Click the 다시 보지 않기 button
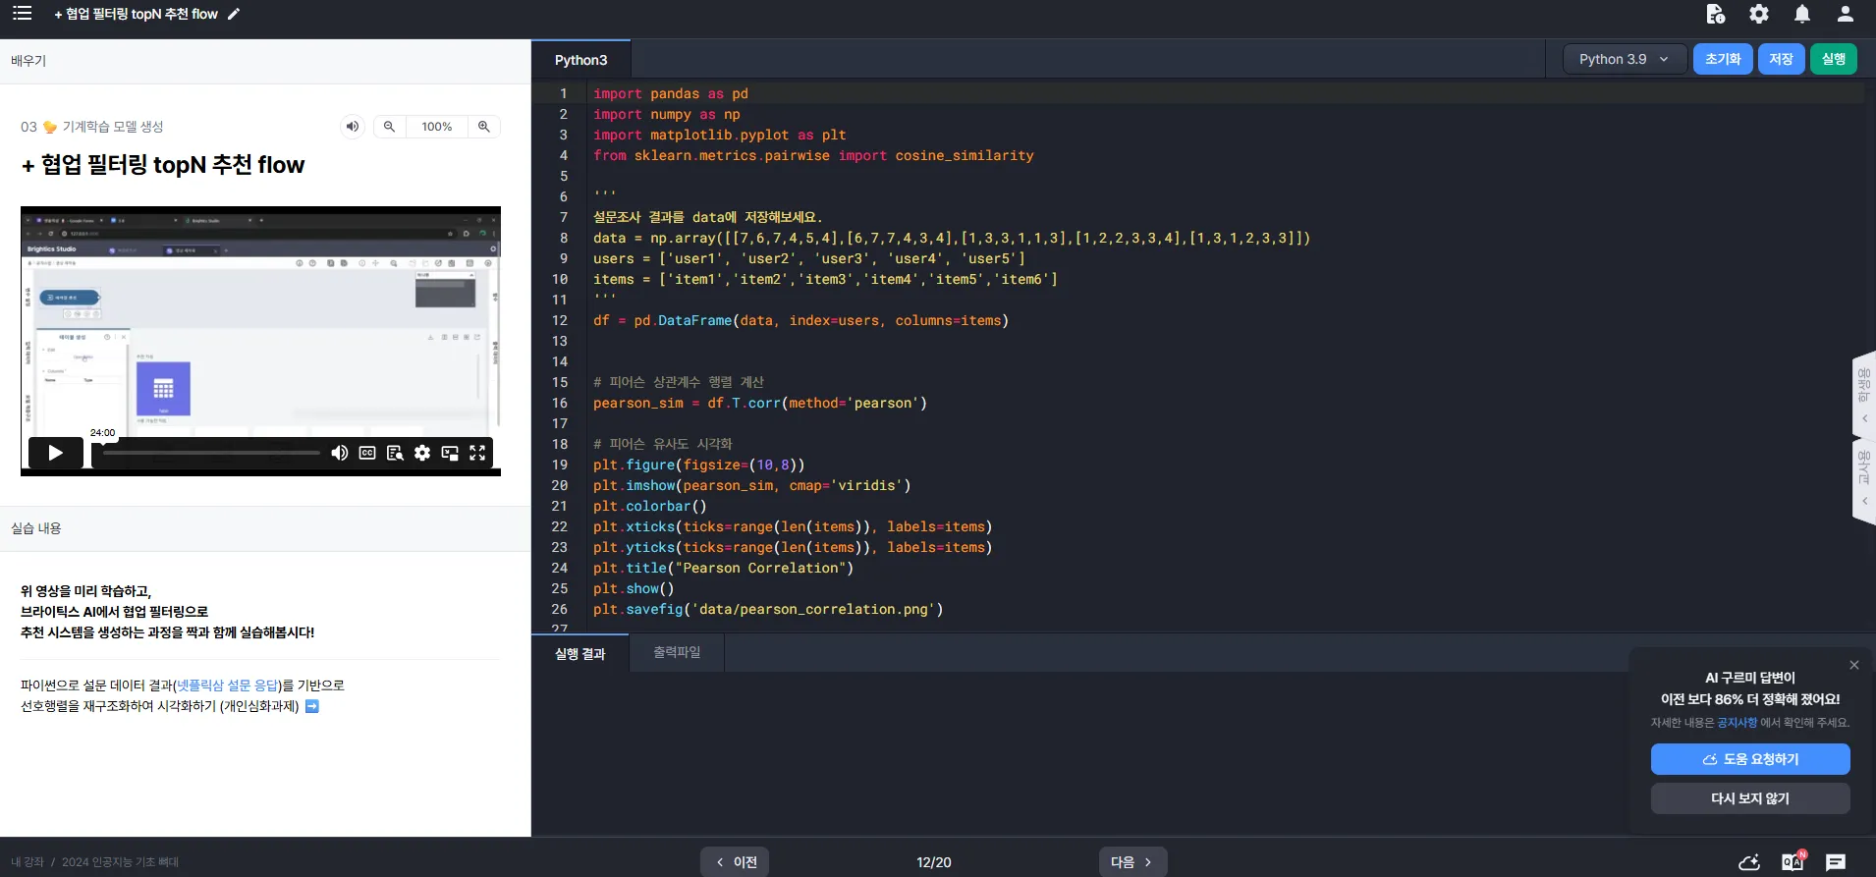The width and height of the screenshot is (1876, 877). pyautogui.click(x=1750, y=798)
